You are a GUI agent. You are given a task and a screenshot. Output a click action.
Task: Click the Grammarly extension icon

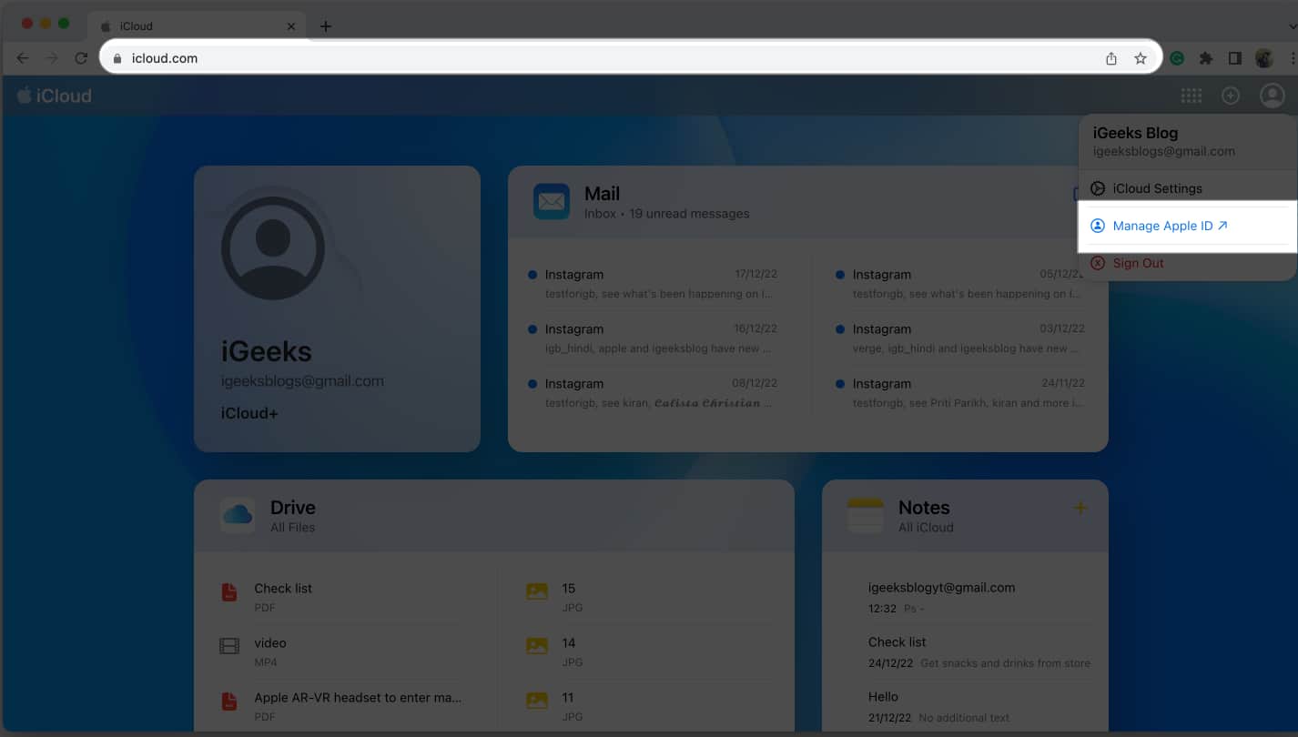click(1177, 57)
